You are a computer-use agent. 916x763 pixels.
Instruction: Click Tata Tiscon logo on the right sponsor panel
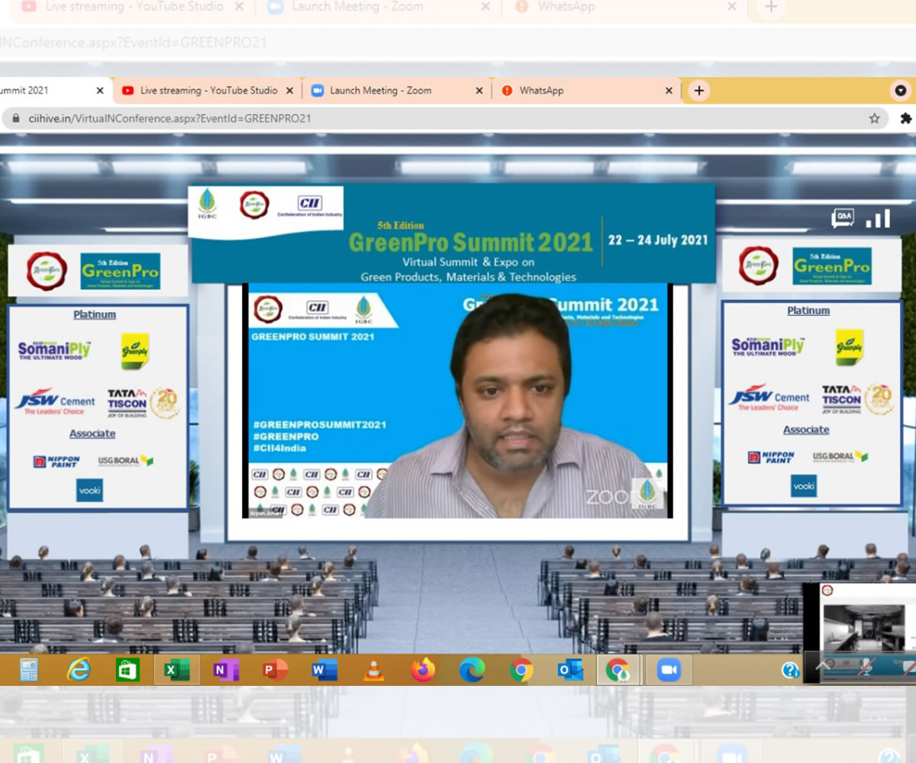point(858,398)
